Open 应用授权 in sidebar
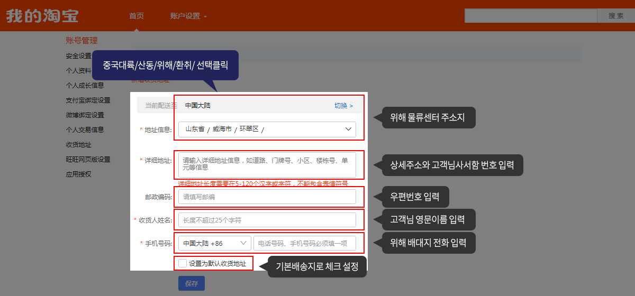The height and width of the screenshot is (296, 635). coord(78,174)
